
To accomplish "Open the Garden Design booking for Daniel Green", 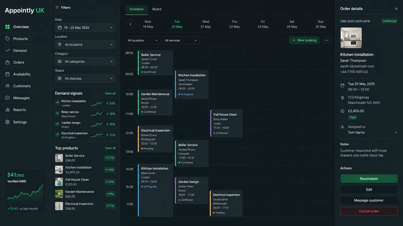I will (x=191, y=191).
